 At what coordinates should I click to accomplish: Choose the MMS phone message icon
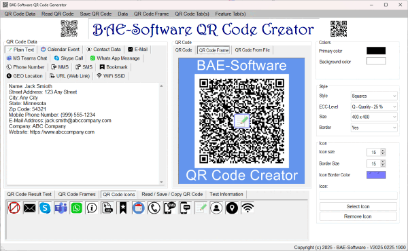coord(185,208)
